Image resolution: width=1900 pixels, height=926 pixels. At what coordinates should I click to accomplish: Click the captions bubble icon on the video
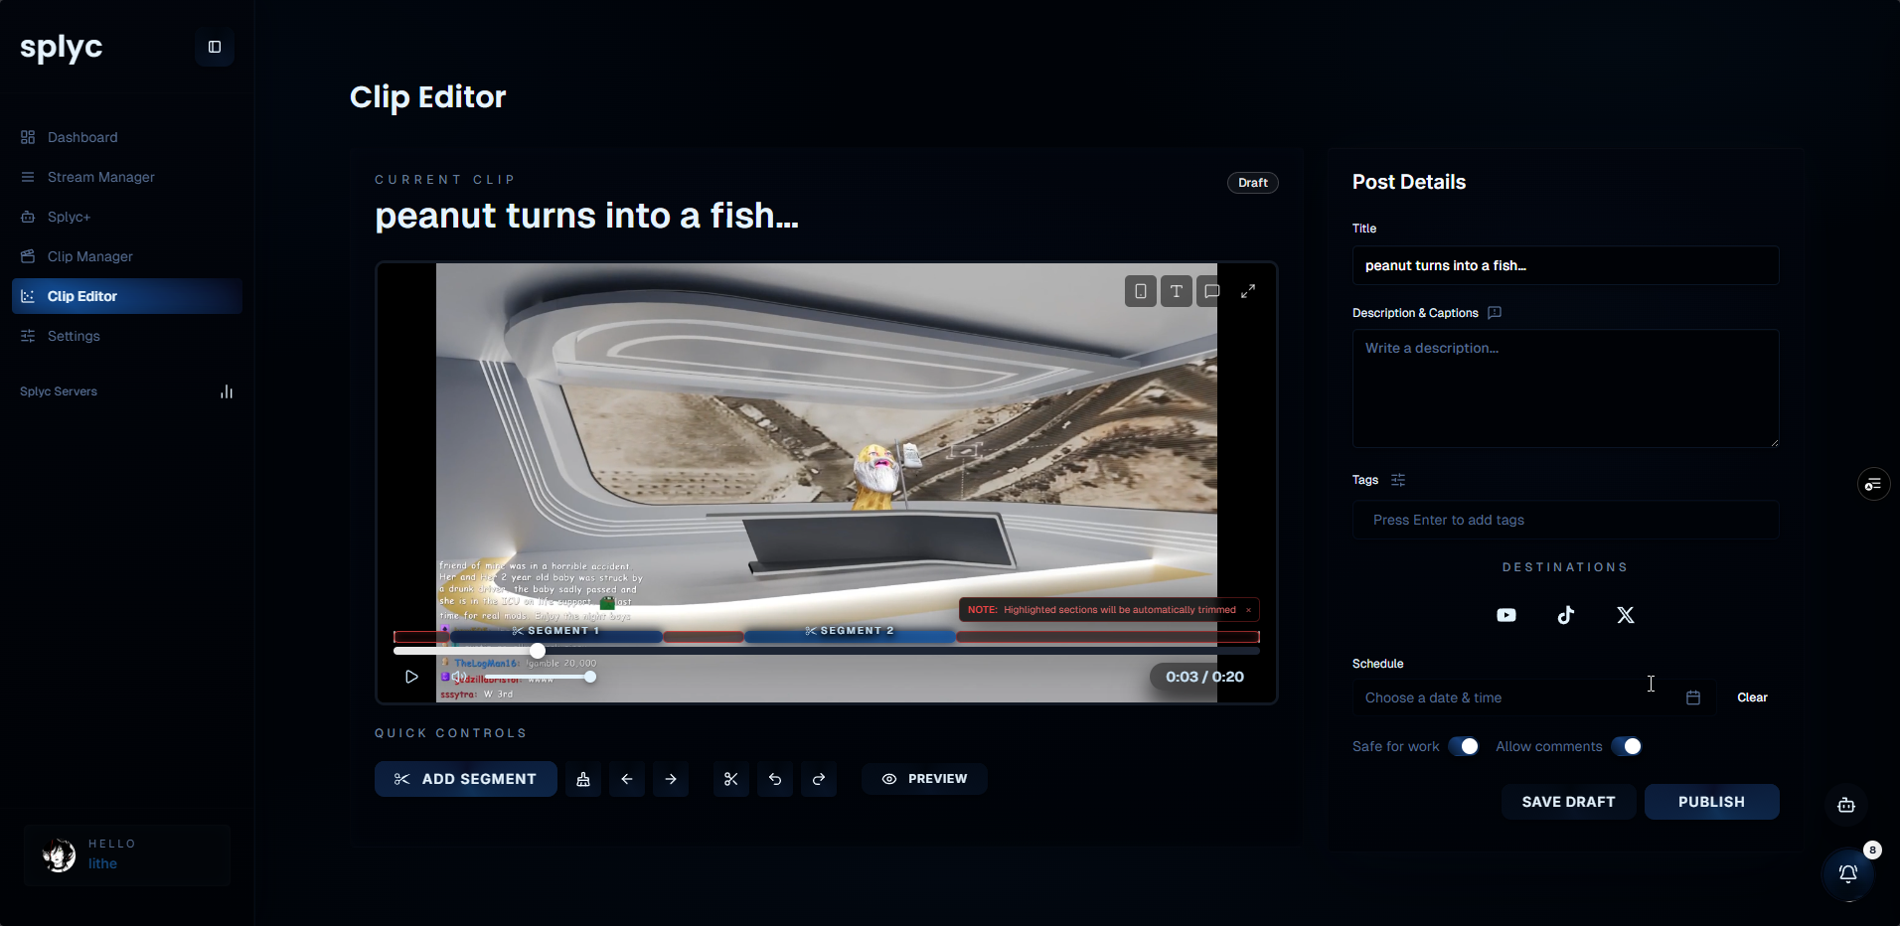click(x=1211, y=291)
